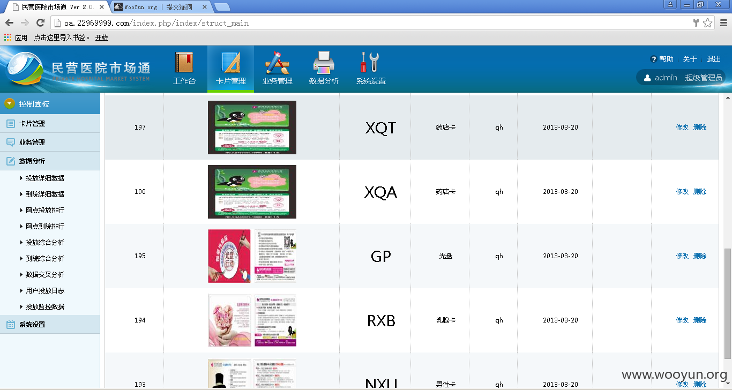Image resolution: width=732 pixels, height=390 pixels.
Task: Click 删除 in the XQA row
Action: [x=700, y=192]
